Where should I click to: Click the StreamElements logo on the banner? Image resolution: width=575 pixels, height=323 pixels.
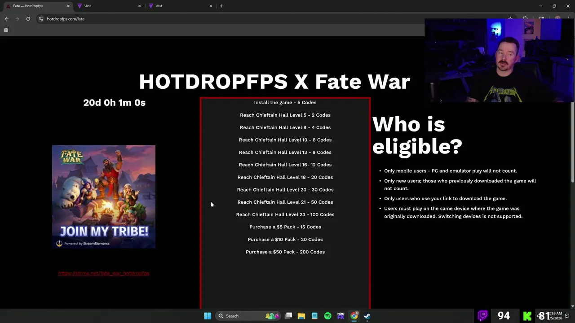coord(59,243)
